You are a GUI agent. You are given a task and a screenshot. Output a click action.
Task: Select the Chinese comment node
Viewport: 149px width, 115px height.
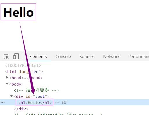pyautogui.click(x=36, y=90)
